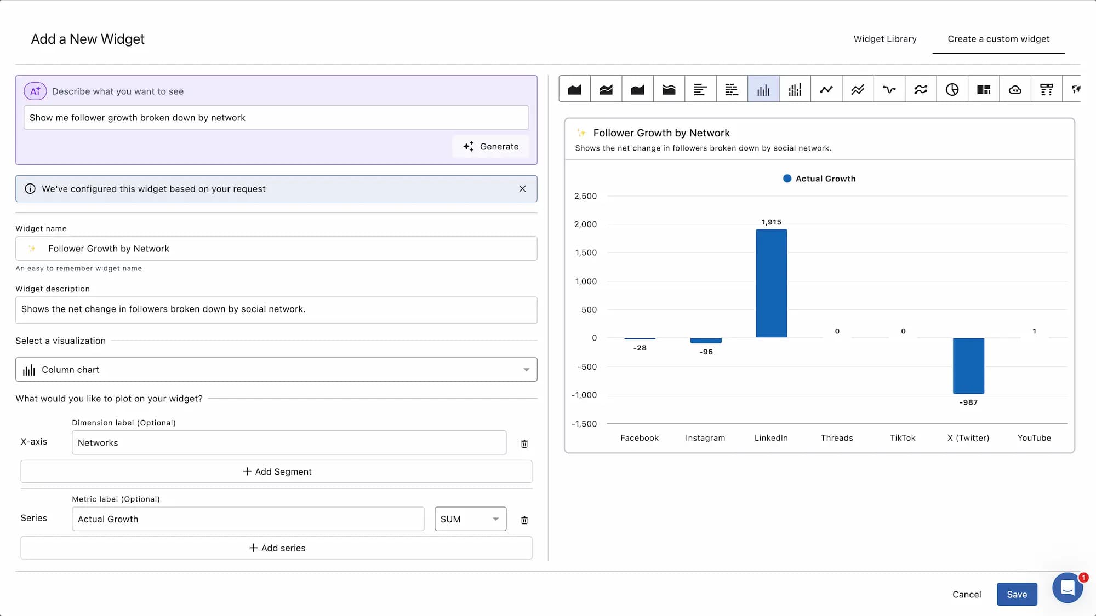Image resolution: width=1096 pixels, height=616 pixels.
Task: Delete the Actual Growth series
Action: click(x=524, y=520)
